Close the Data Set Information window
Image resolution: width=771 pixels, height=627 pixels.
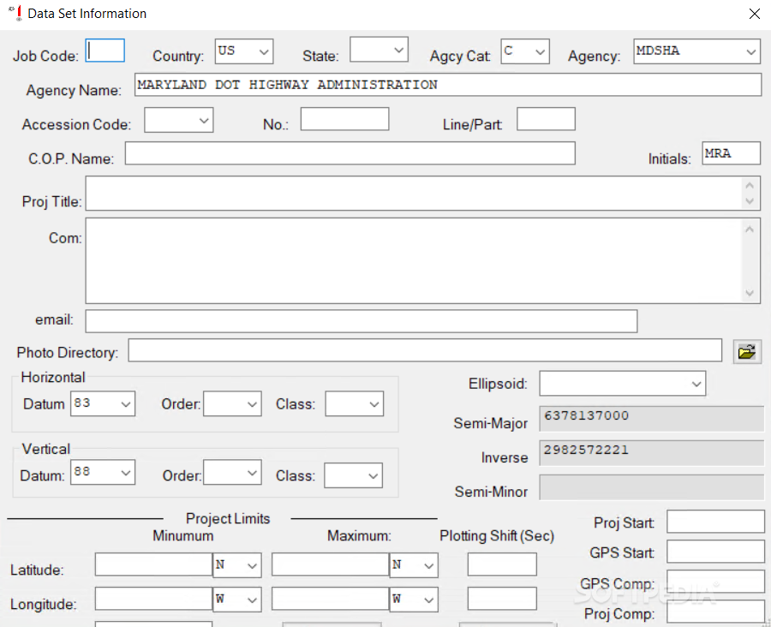point(754,14)
